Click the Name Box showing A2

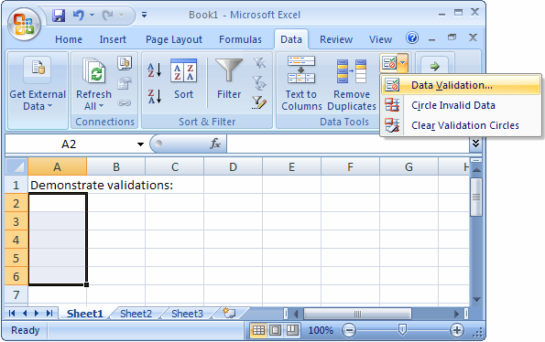tap(70, 144)
